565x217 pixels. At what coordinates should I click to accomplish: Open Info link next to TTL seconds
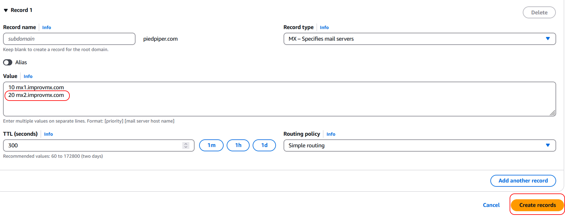(x=48, y=134)
